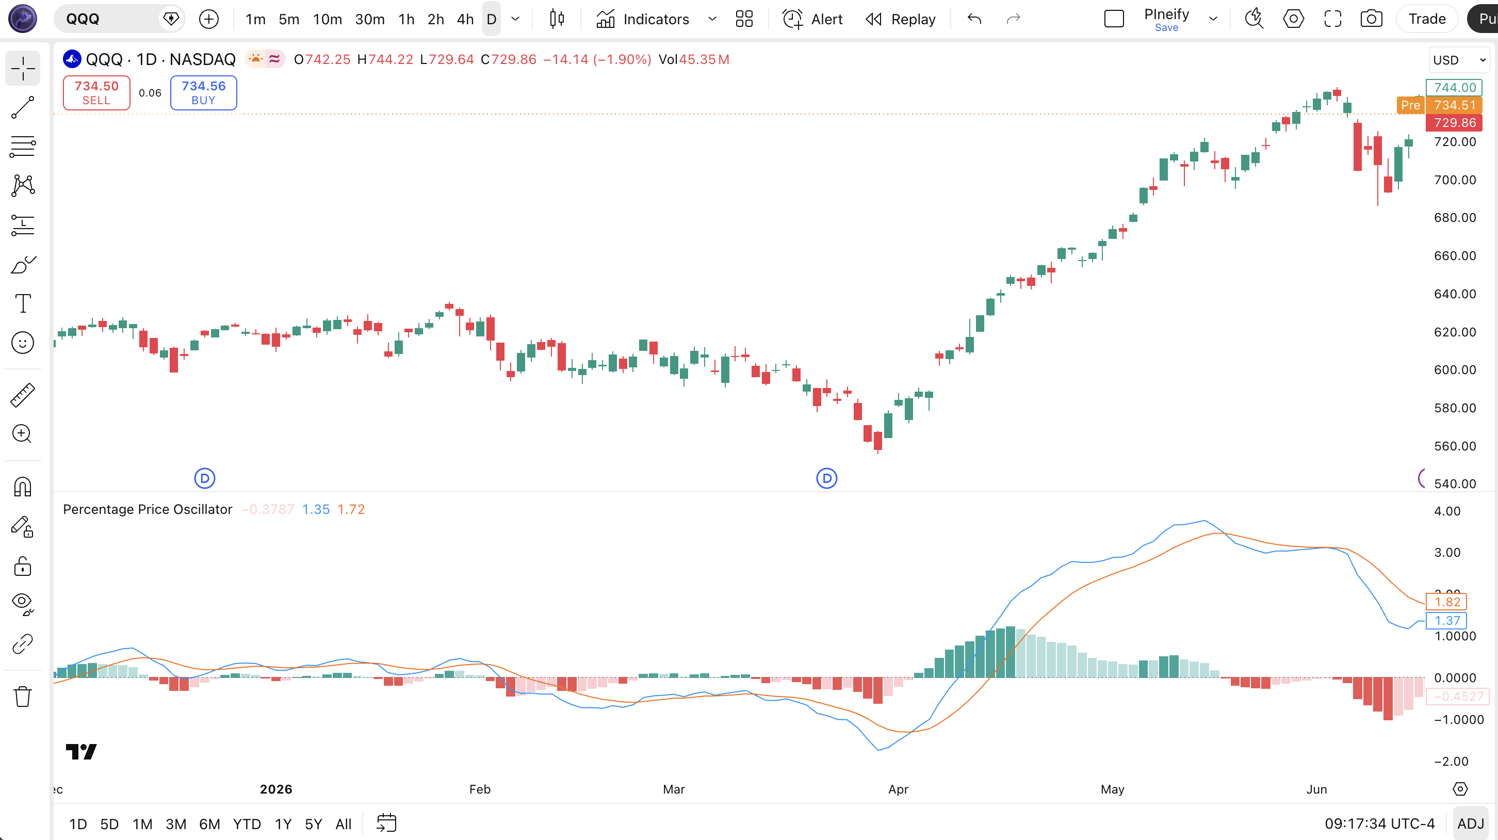
Task: Select the 4h timeframe
Action: (x=465, y=19)
